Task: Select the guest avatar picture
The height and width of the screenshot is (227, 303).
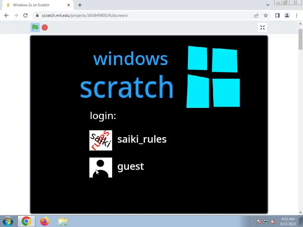Action: 101,168
